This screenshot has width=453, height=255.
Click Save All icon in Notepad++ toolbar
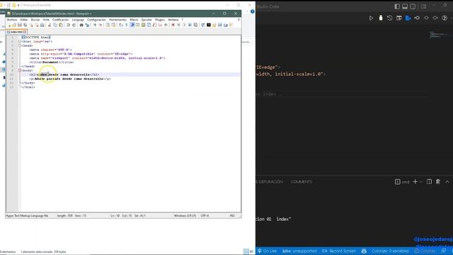tap(25, 25)
